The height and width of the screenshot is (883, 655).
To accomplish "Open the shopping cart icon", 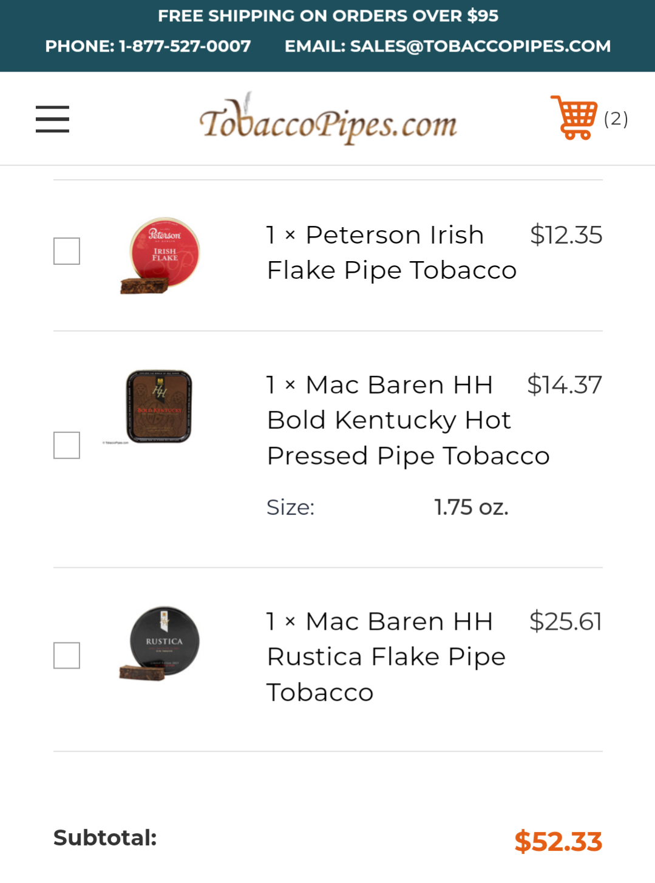I will 574,118.
